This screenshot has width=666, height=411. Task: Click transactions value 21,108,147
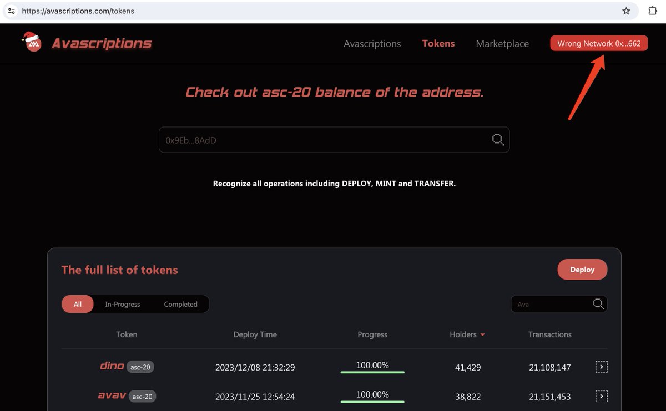pyautogui.click(x=549, y=367)
